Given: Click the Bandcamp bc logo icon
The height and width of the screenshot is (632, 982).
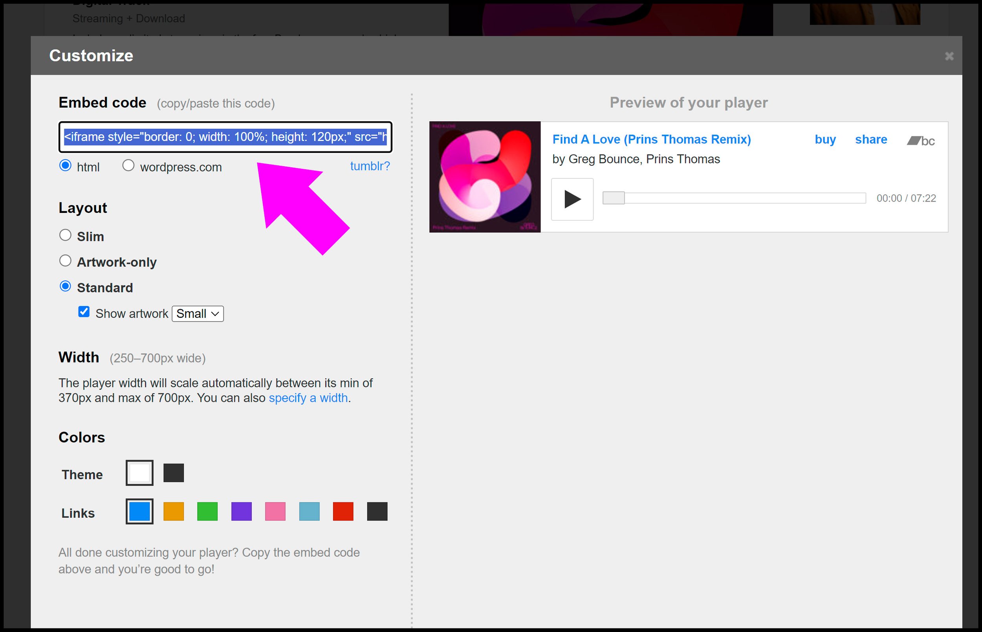Looking at the screenshot, I should pos(921,141).
